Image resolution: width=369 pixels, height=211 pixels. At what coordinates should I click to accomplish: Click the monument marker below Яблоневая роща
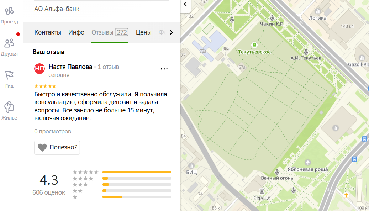(x=294, y=190)
